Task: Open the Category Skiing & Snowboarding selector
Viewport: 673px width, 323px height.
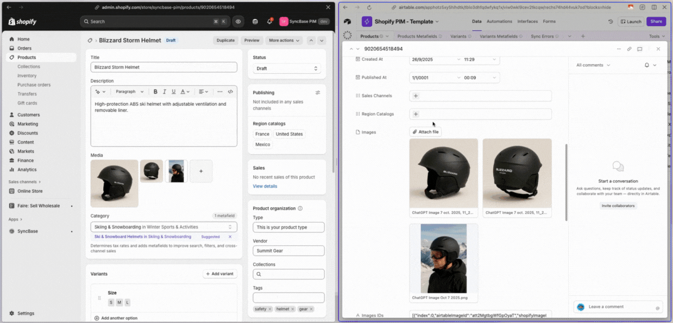Action: (163, 227)
